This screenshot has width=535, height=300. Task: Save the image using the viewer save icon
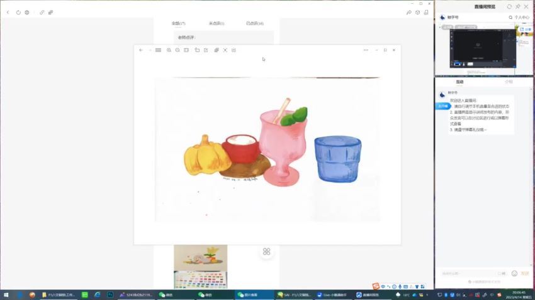[234, 50]
